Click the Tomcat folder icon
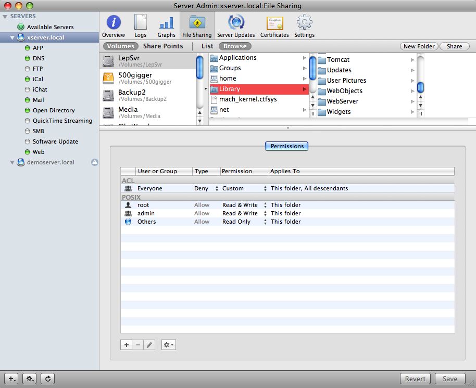Viewport: 476px width, 388px height. click(322, 60)
